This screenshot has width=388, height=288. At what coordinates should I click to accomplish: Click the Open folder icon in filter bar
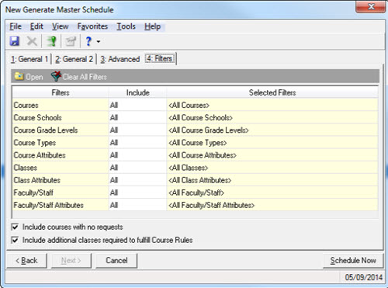[19, 76]
